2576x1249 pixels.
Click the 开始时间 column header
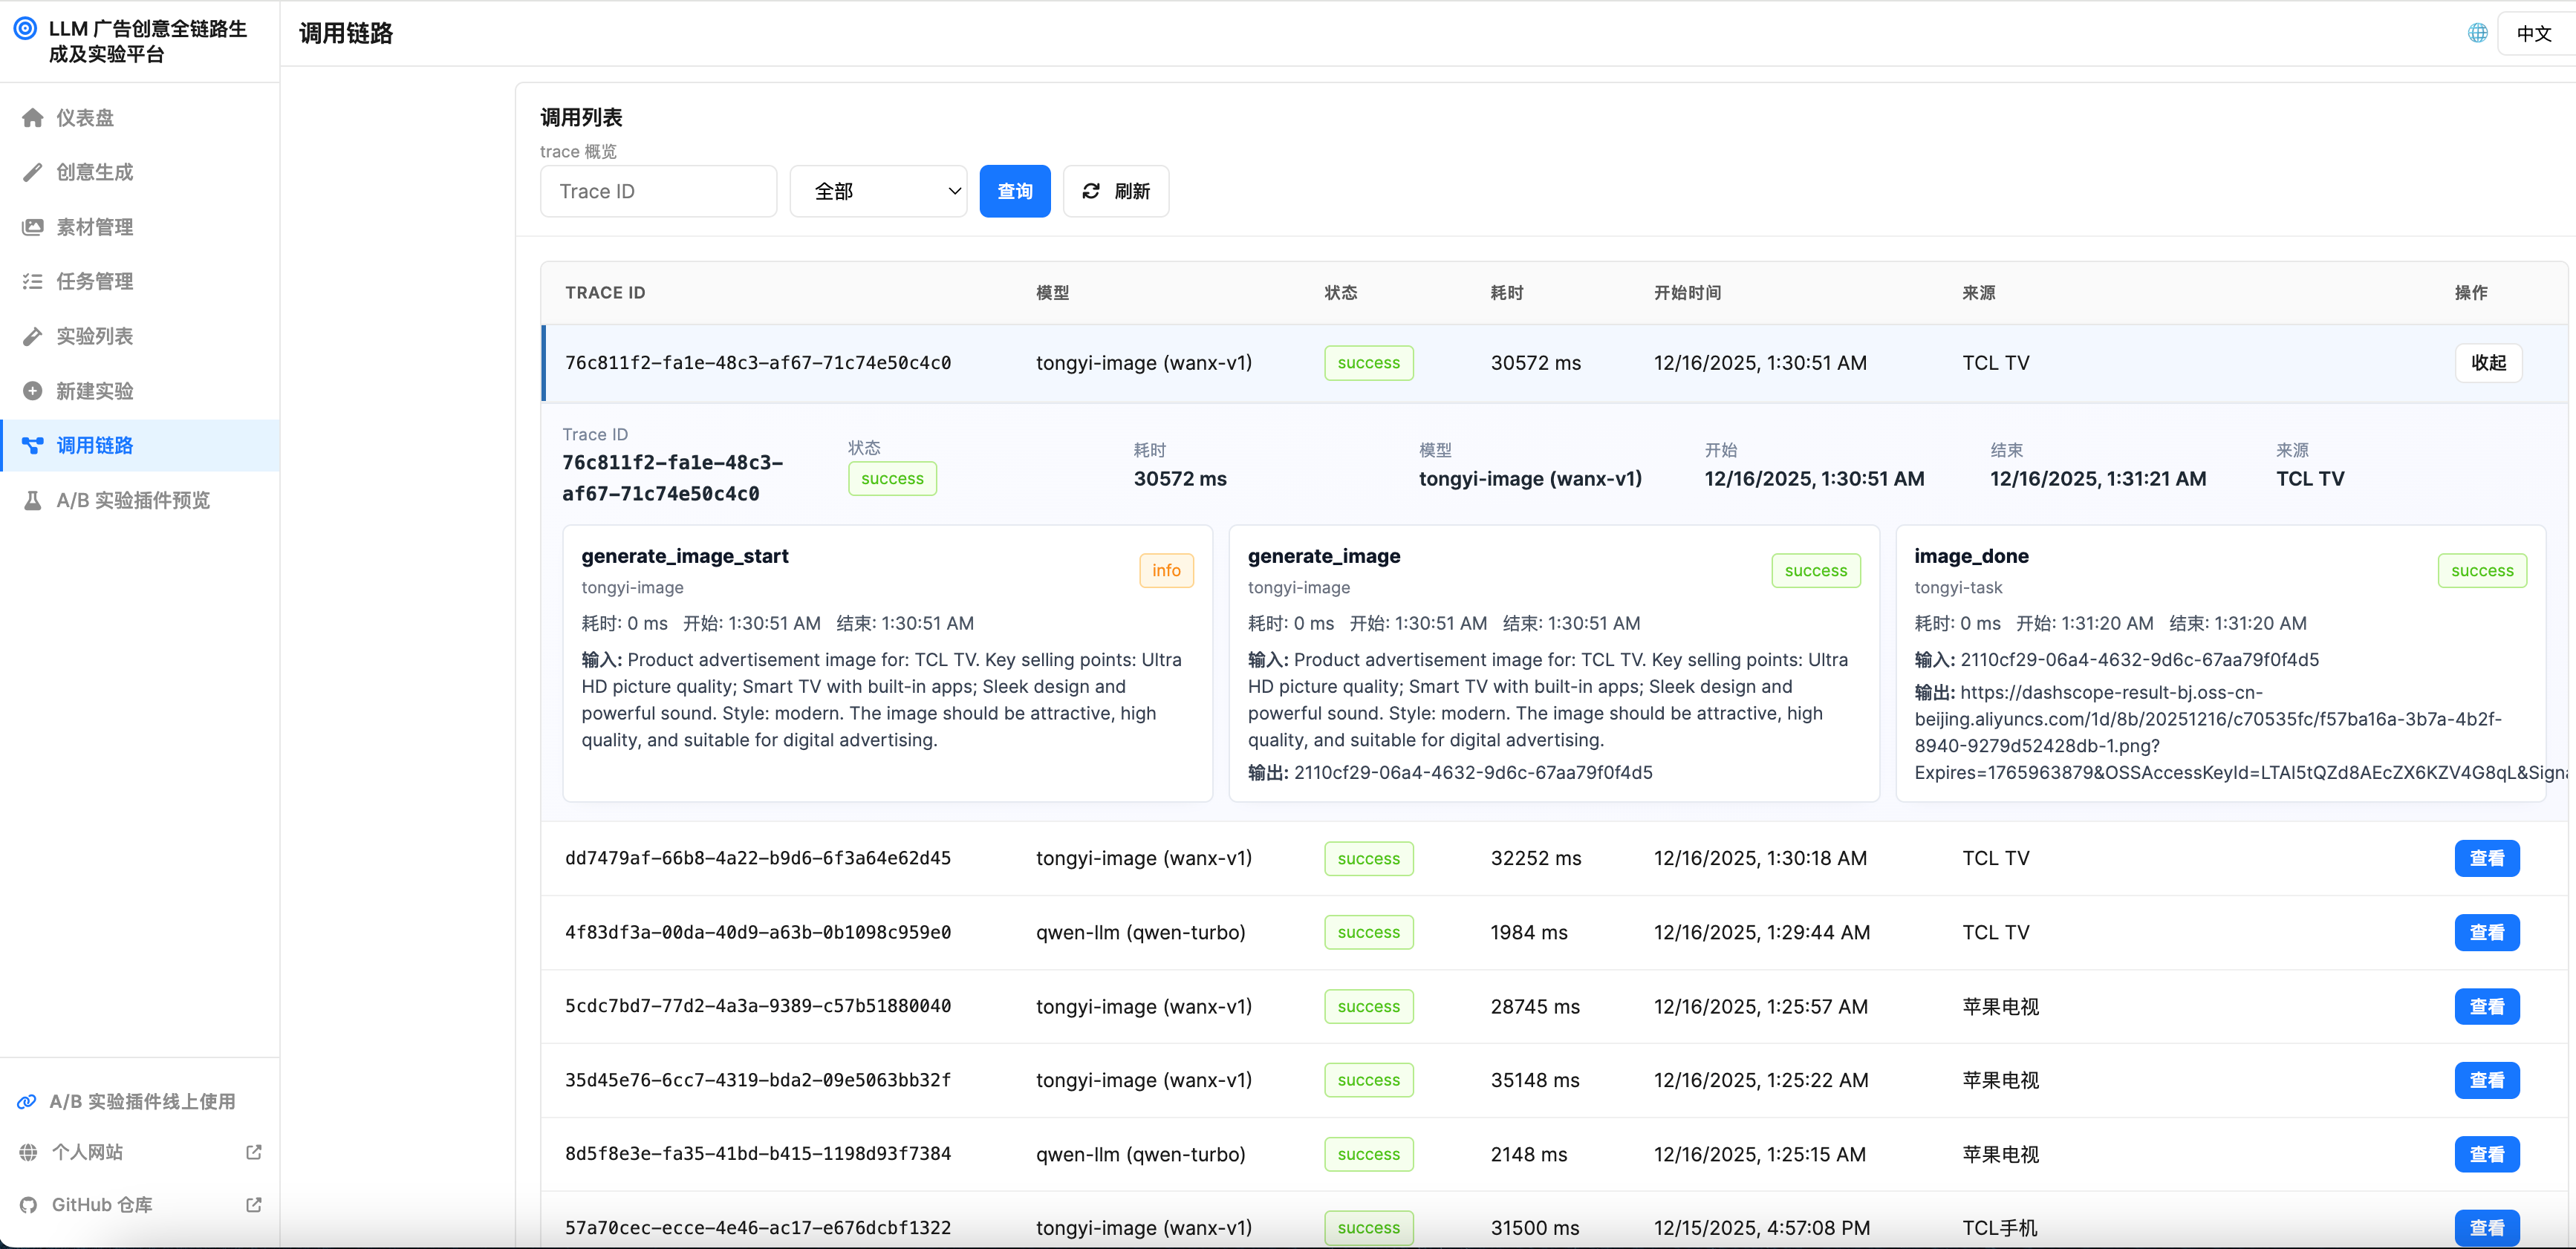[x=1687, y=293]
